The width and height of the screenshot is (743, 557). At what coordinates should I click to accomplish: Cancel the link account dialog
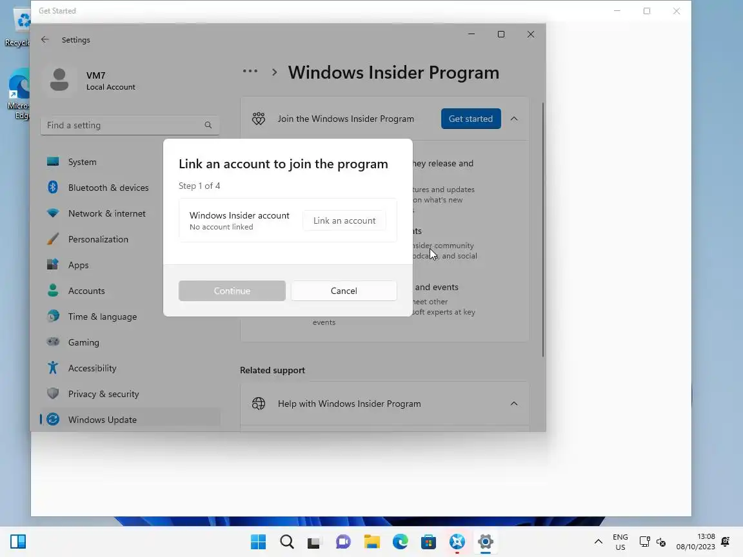(x=344, y=291)
